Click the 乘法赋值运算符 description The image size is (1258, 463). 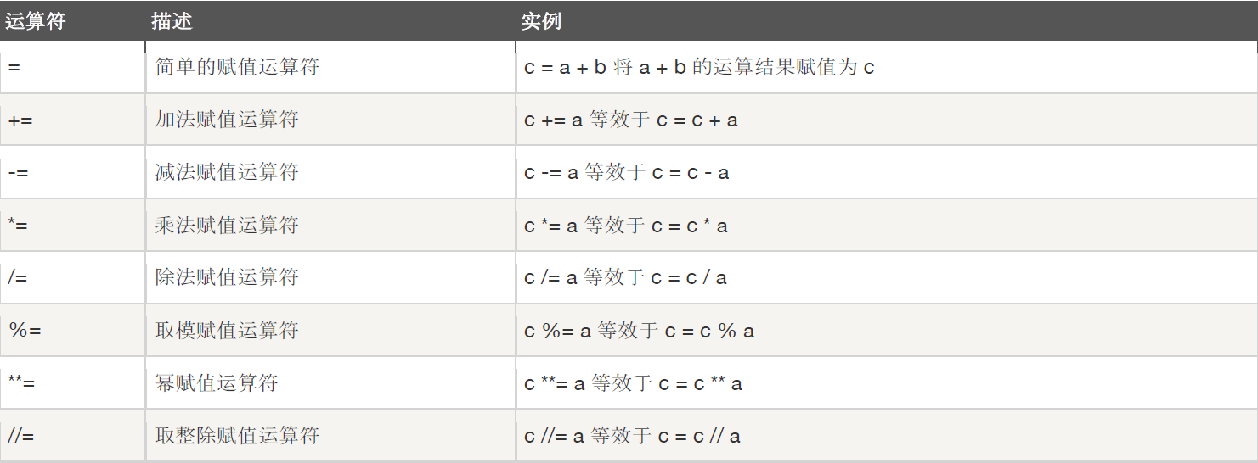tap(227, 226)
